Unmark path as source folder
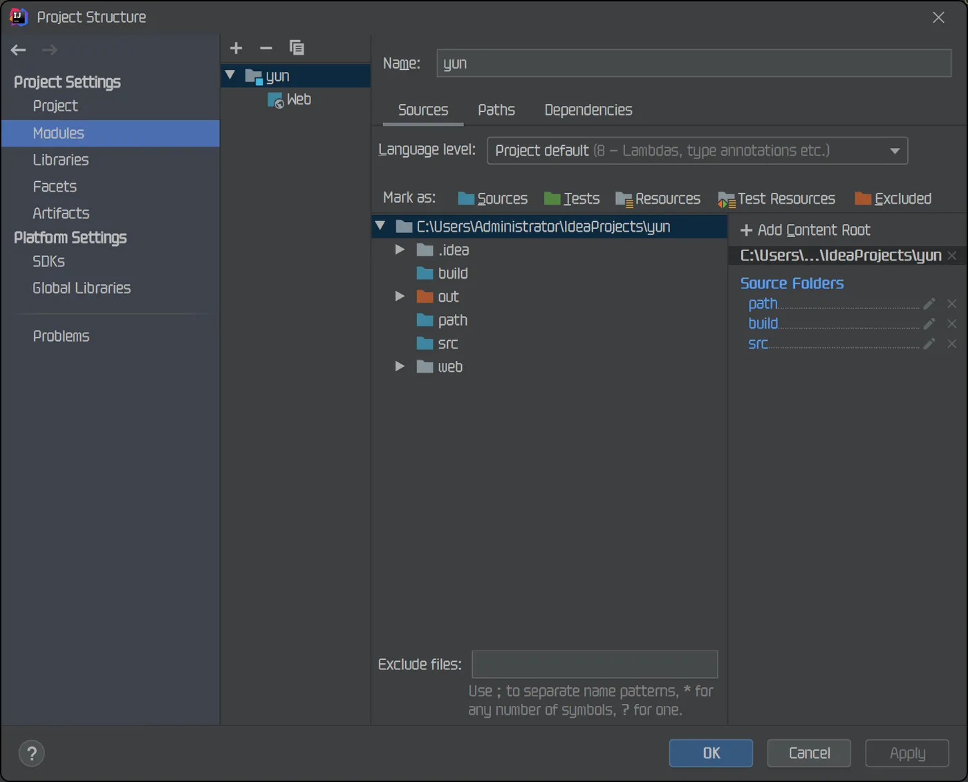The width and height of the screenshot is (968, 782). coord(952,304)
